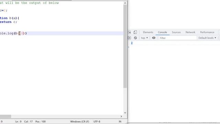Click the editor vertical scrollbar thumb
The image size is (220, 124).
125,46
